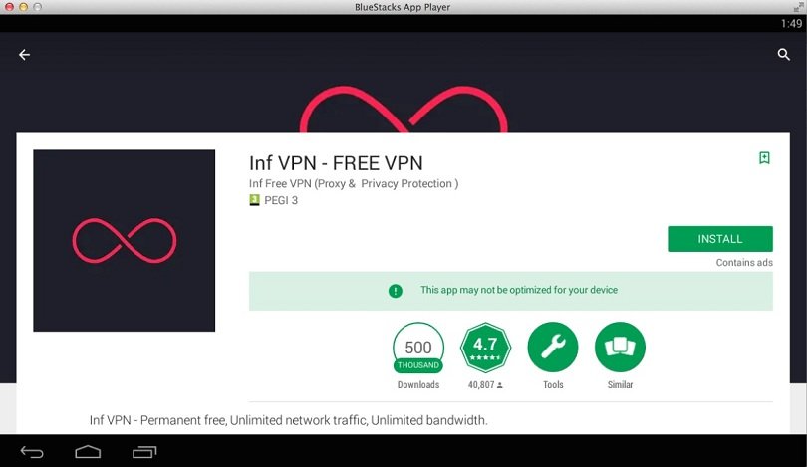Screen dimensions: 807x467
Task: Tap the Android home navigation button
Action: [88, 452]
